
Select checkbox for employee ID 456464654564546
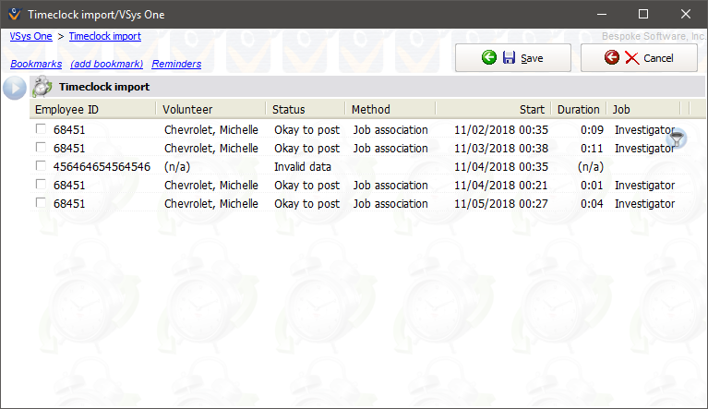coord(41,167)
